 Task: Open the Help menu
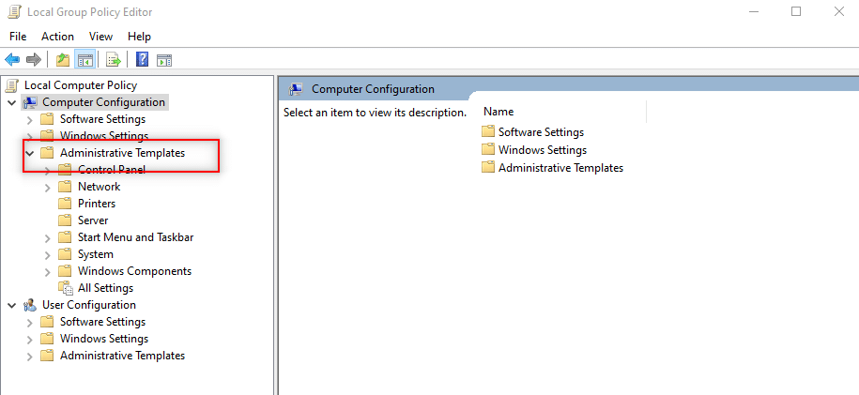(x=139, y=37)
